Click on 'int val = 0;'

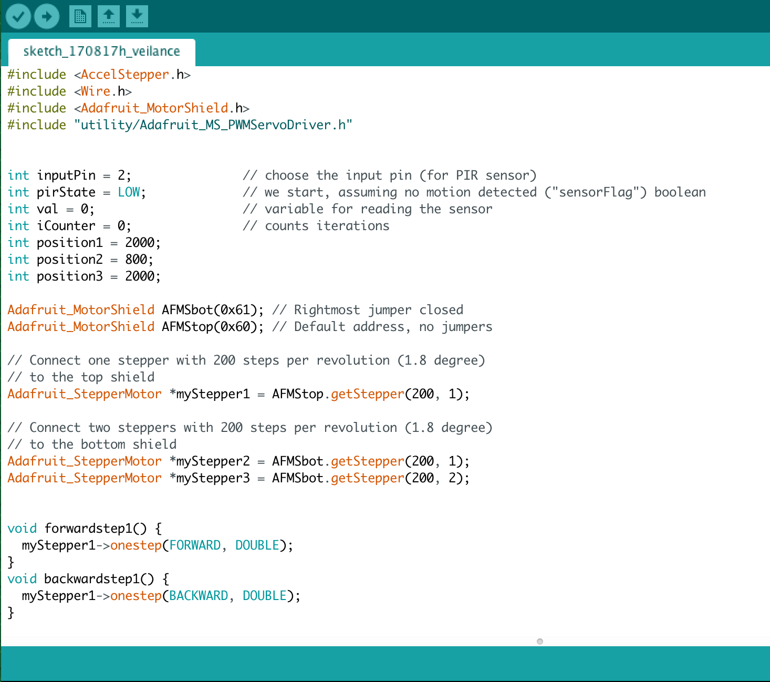pyautogui.click(x=51, y=209)
